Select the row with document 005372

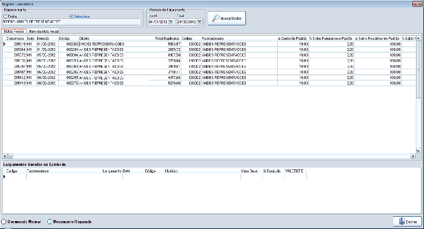pyautogui.click(x=209, y=55)
